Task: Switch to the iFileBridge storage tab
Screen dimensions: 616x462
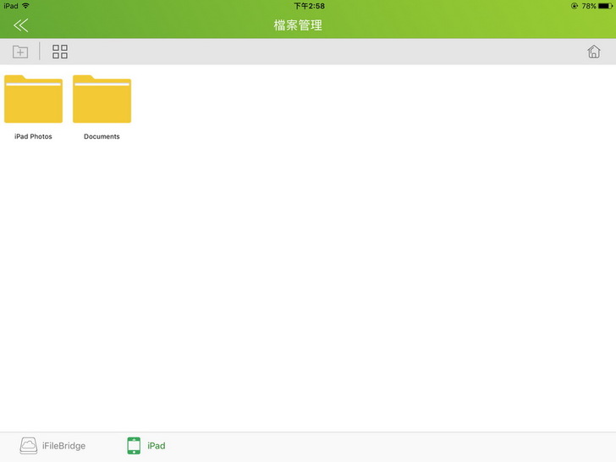Action: (x=52, y=446)
